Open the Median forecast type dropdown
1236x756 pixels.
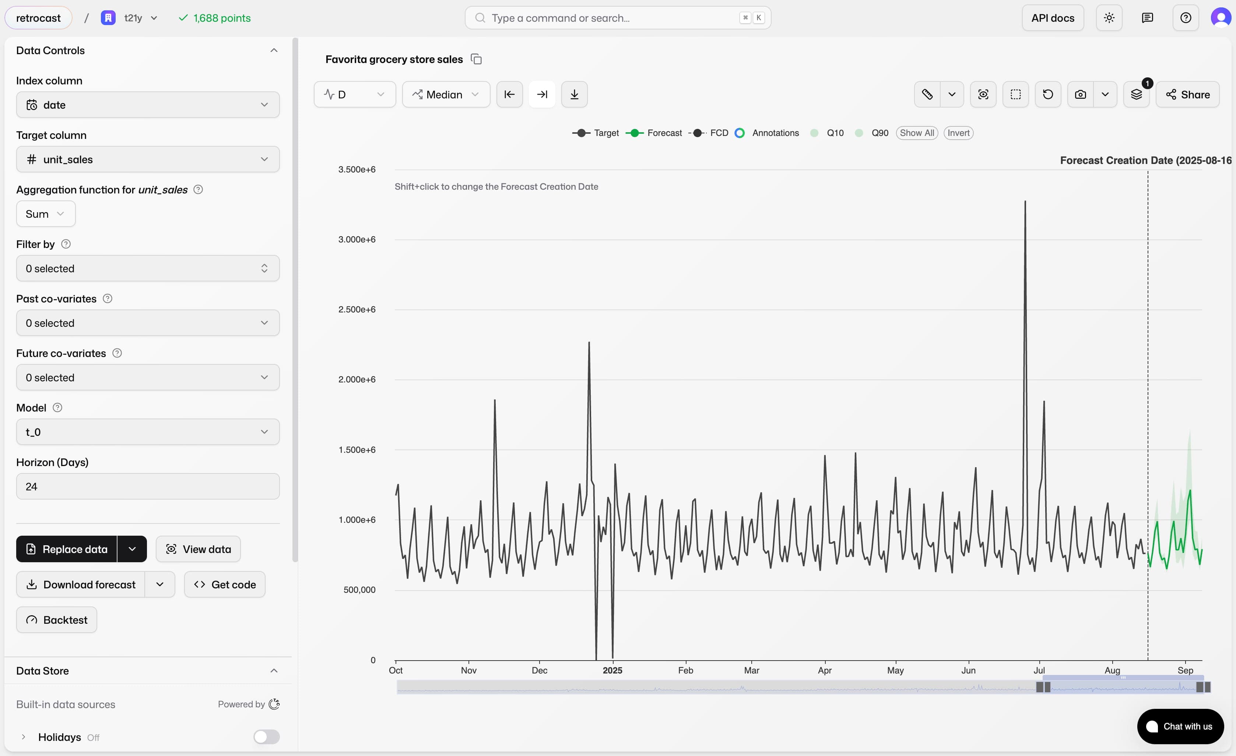click(446, 94)
